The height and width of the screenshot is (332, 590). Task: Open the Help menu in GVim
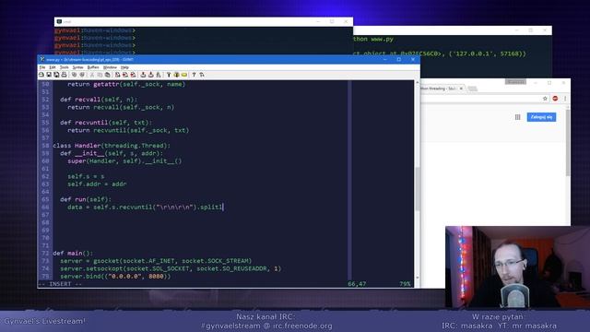point(124,67)
